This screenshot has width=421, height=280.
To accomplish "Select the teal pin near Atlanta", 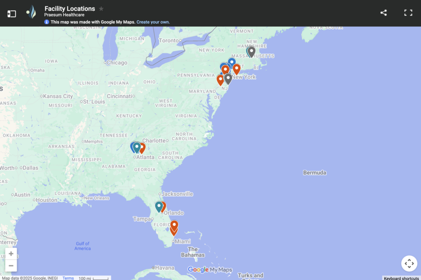I will (137, 147).
